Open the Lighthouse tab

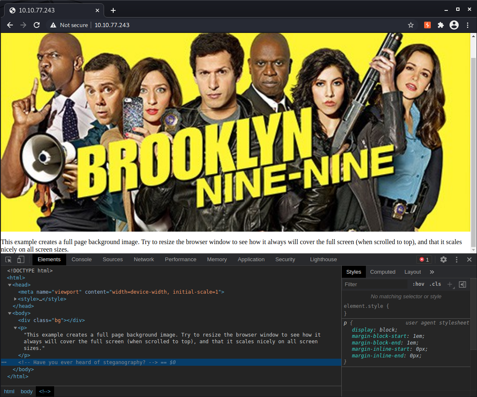tap(323, 260)
